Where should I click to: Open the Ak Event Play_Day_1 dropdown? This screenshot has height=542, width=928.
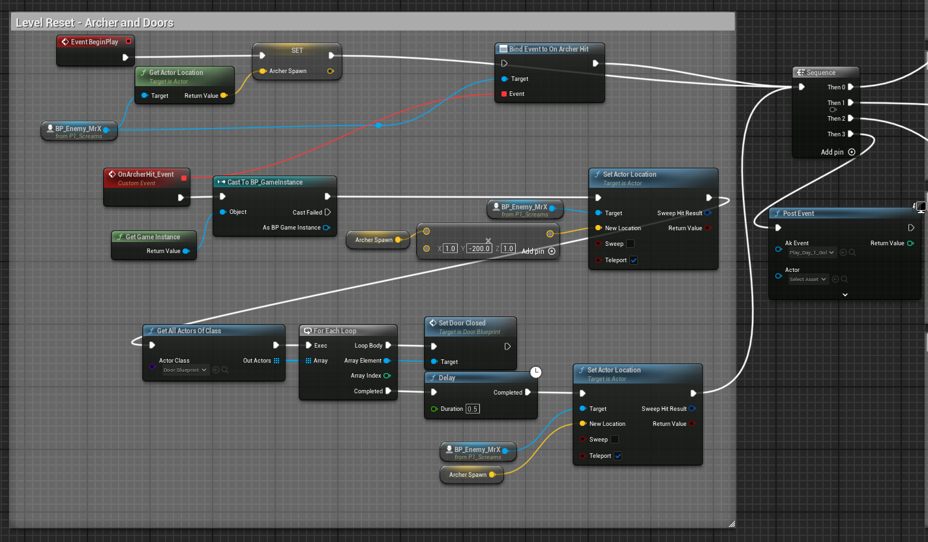click(x=813, y=252)
